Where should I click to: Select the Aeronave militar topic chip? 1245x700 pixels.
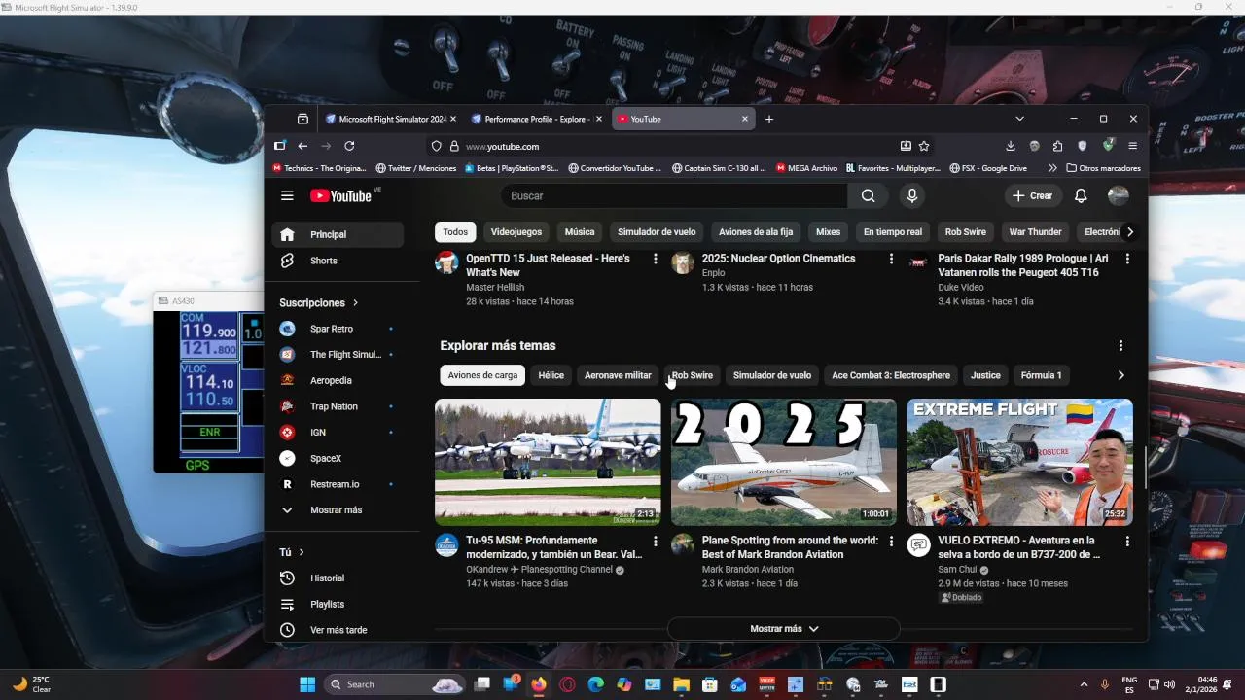(x=618, y=375)
